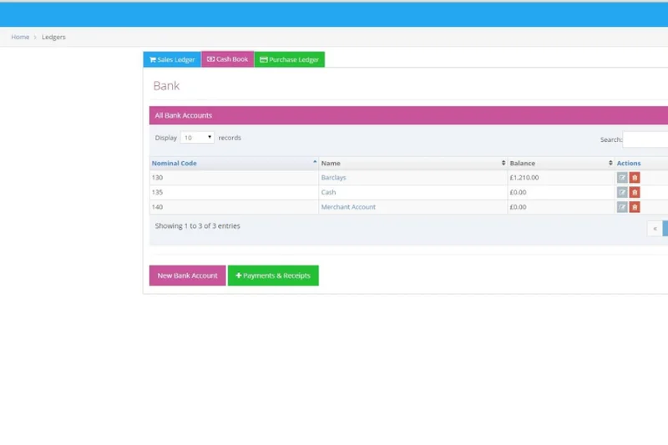668x445 pixels.
Task: Open the Display records count dropdown
Action: click(x=198, y=138)
